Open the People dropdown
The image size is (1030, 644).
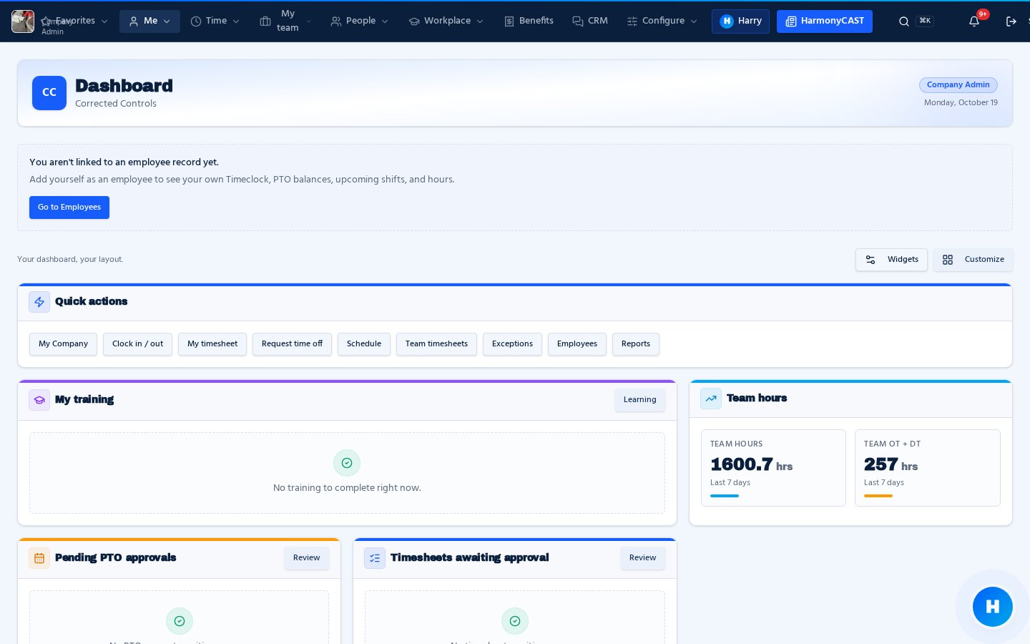(360, 21)
